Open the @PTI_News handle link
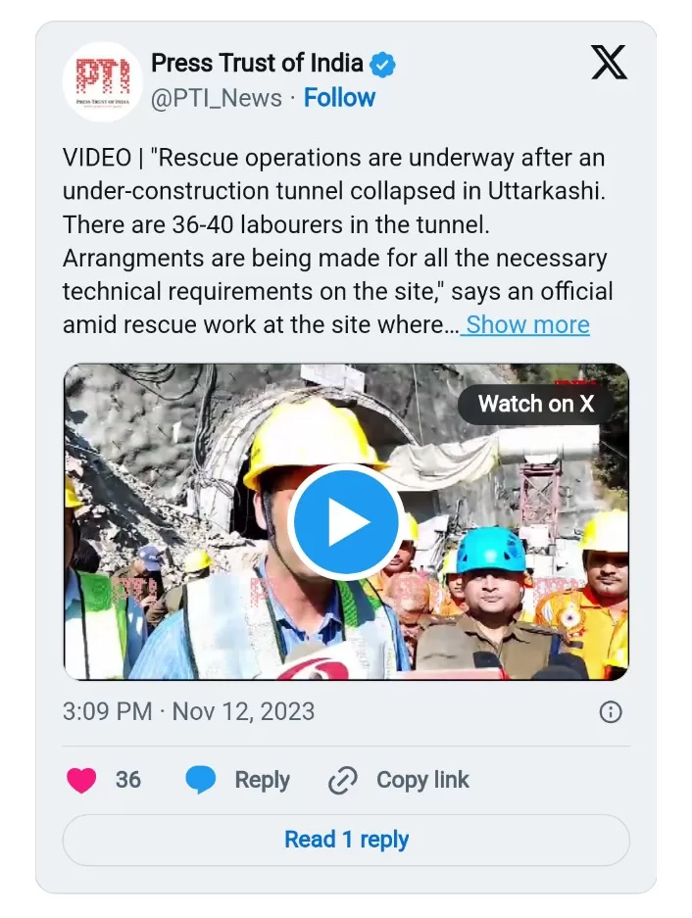The height and width of the screenshot is (918, 692). tap(217, 98)
